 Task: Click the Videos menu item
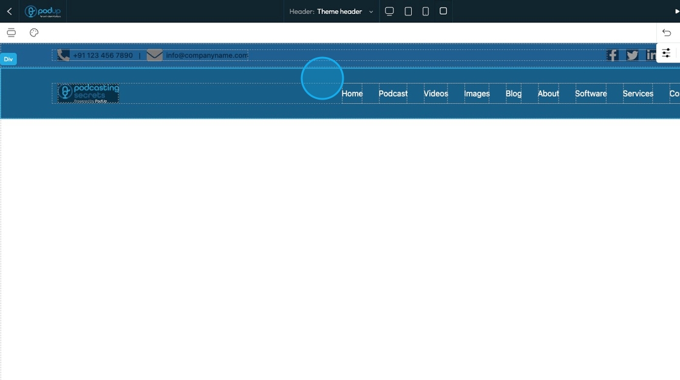(436, 93)
